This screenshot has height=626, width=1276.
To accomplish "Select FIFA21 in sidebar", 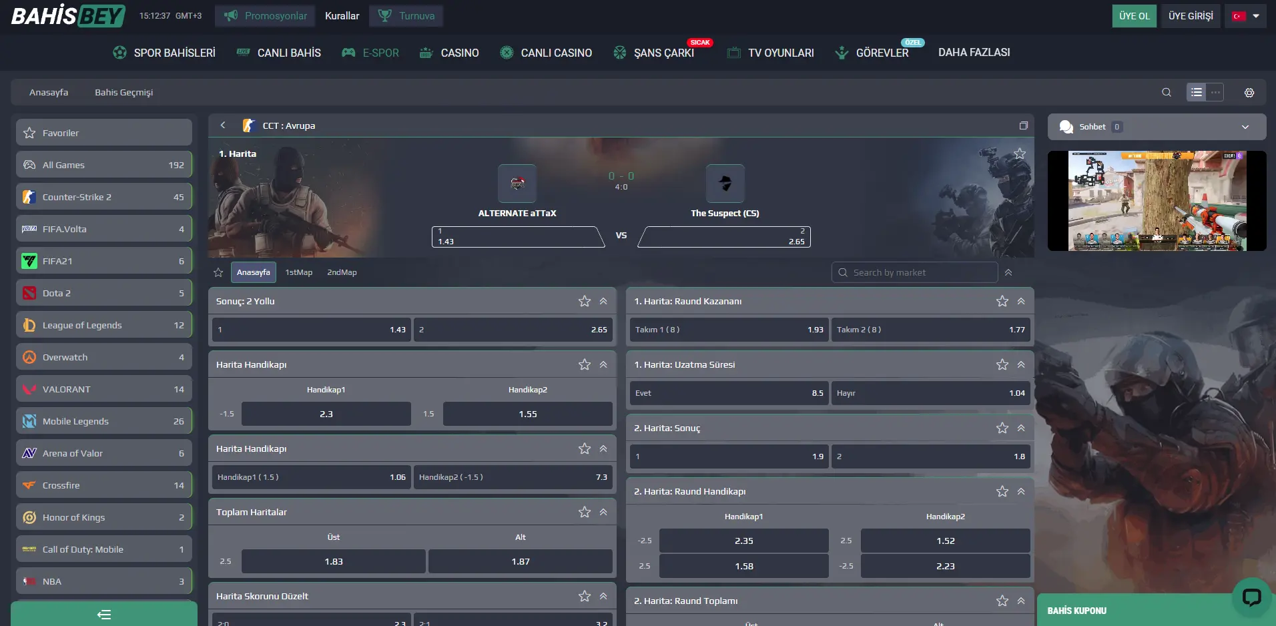I will 104,261.
